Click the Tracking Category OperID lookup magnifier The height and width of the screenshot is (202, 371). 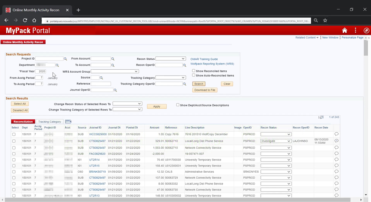184,84
